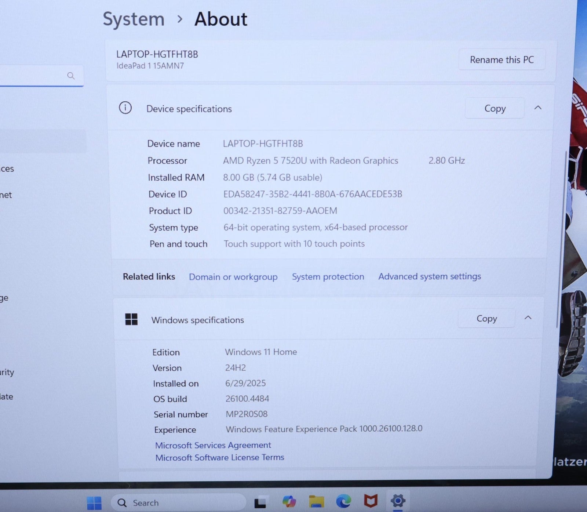Open the System protection link
Viewport: 587px width, 512px height.
click(328, 277)
